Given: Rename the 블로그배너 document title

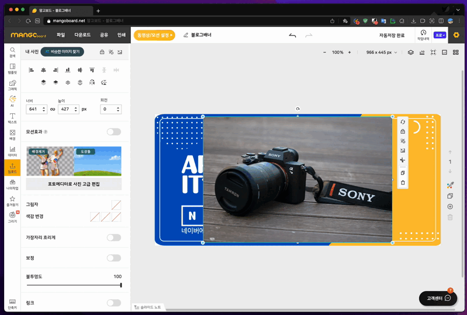Looking at the screenshot, I should [x=201, y=35].
